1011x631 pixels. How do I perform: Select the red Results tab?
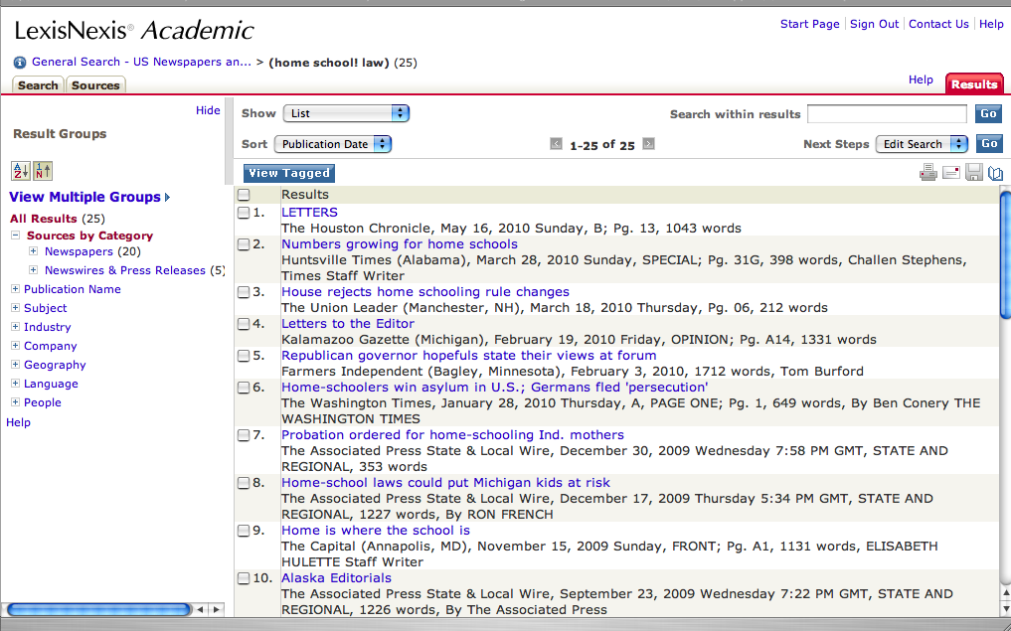coord(973,83)
